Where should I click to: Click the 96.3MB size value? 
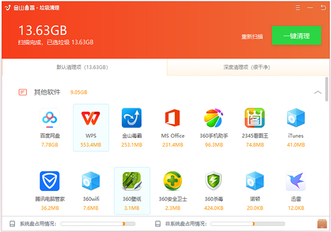[x=214, y=145]
